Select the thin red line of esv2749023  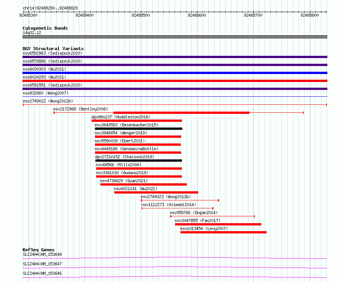click(180, 200)
